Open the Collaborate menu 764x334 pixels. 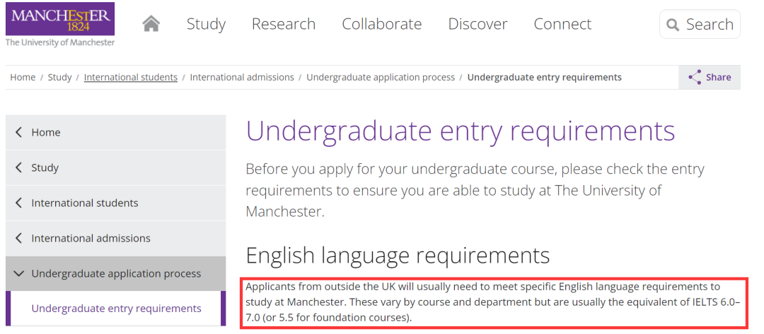(x=381, y=24)
